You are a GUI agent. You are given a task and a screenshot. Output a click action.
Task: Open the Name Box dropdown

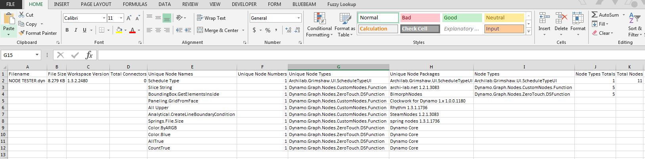coord(37,55)
